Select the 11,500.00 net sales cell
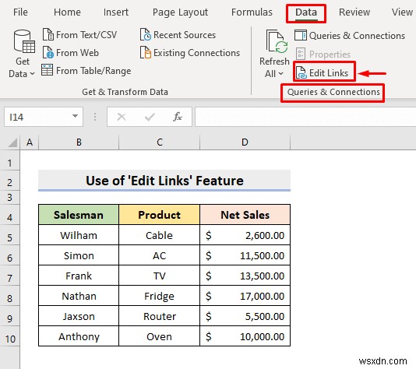The width and height of the screenshot is (416, 369). pos(245,255)
